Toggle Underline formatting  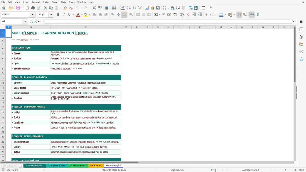pos(69,15)
